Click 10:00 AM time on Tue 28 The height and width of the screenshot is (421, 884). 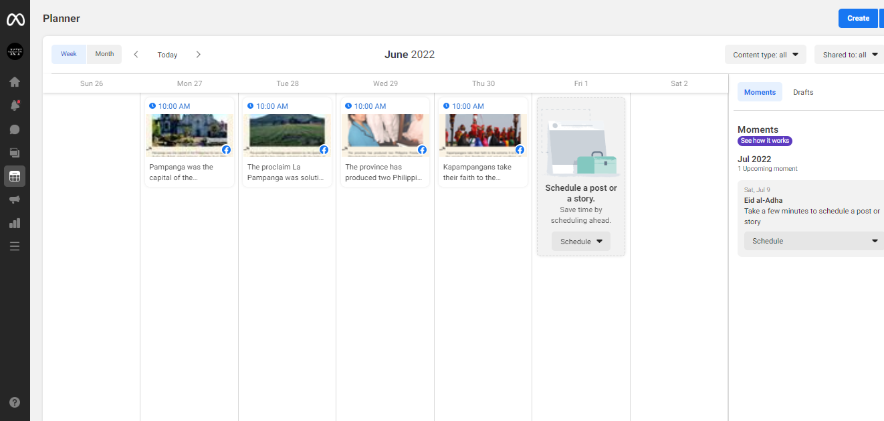(x=271, y=106)
